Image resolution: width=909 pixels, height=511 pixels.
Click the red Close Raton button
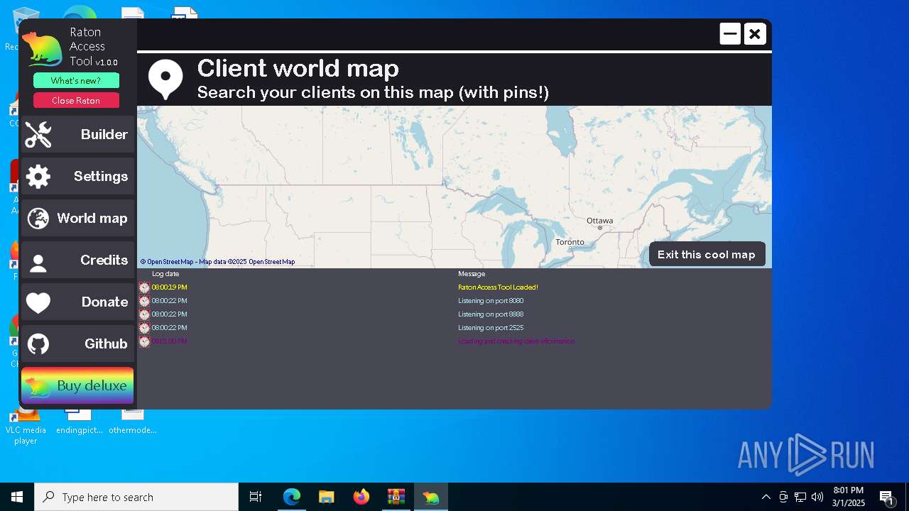pyautogui.click(x=76, y=101)
